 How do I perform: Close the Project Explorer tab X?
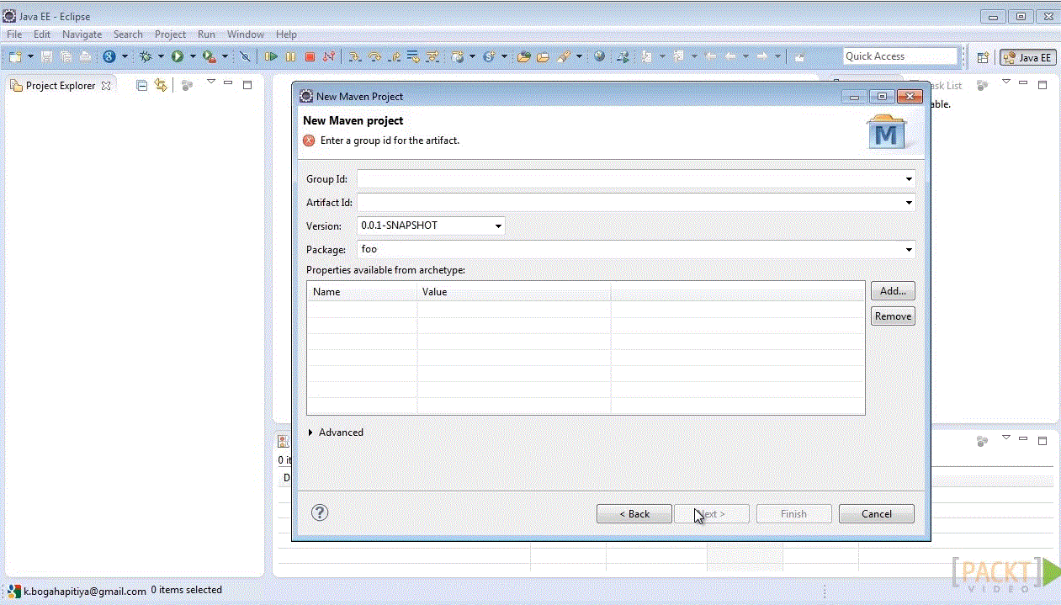click(x=106, y=86)
